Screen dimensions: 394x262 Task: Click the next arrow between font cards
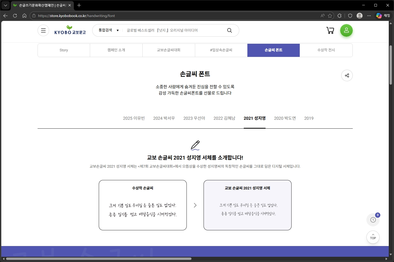tap(195, 205)
